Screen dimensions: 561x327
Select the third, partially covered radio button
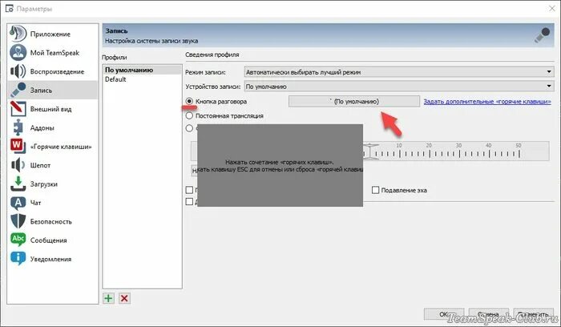pos(189,128)
